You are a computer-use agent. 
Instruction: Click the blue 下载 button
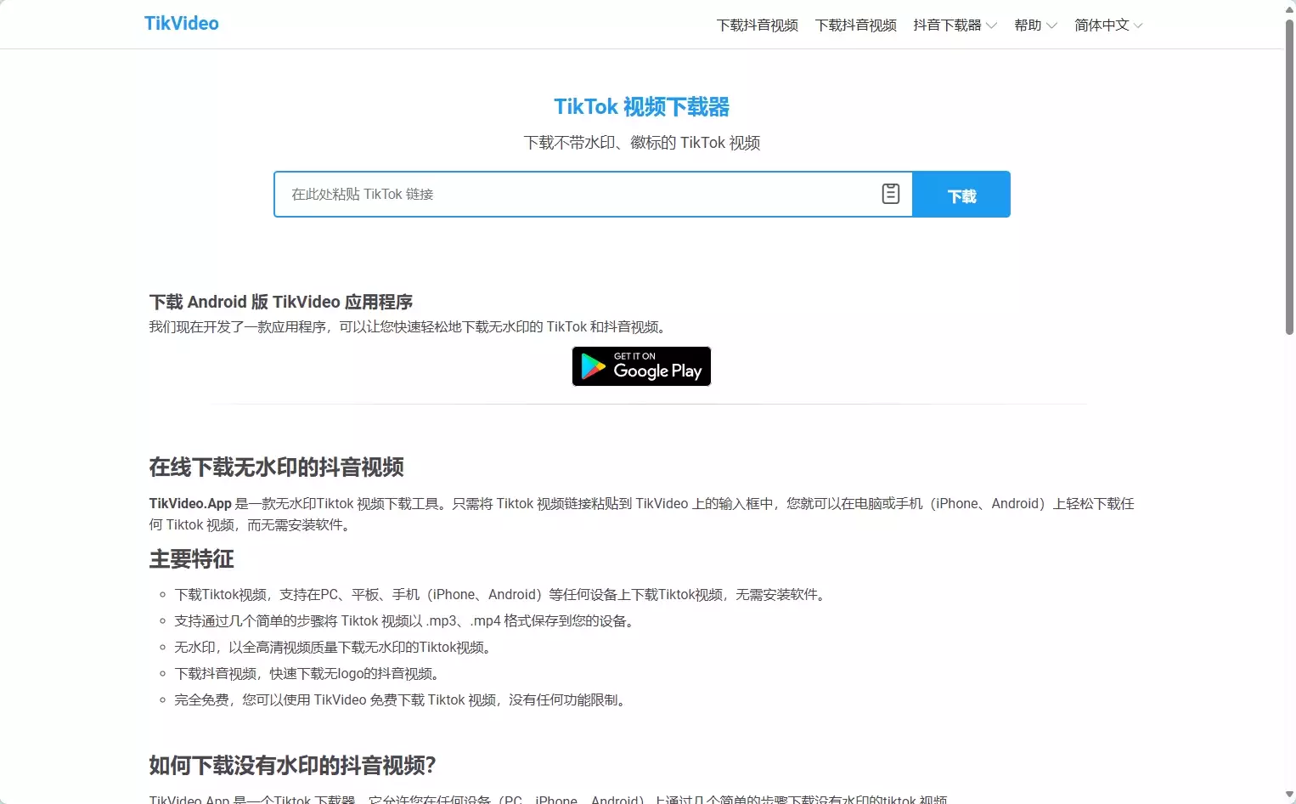tap(961, 195)
